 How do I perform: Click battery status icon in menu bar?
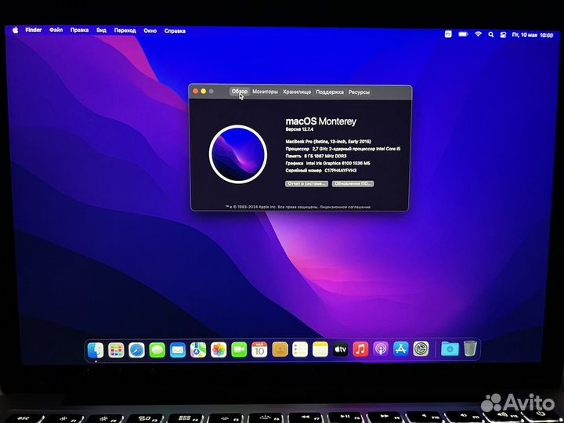click(x=463, y=34)
